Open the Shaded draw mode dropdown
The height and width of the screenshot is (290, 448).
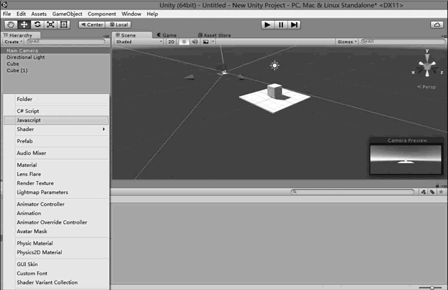pos(139,42)
